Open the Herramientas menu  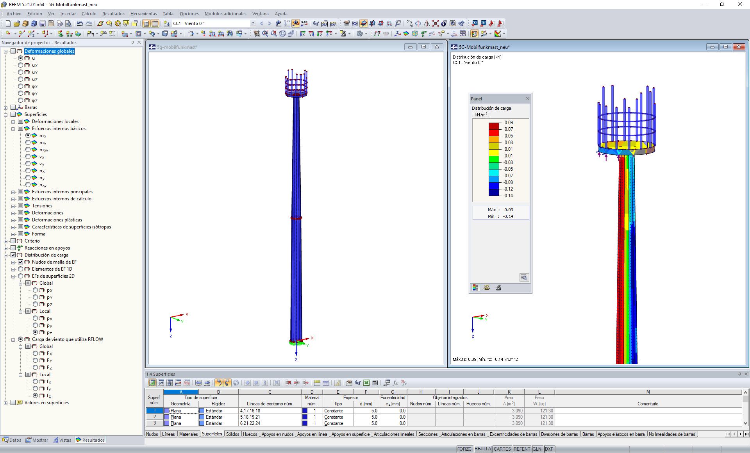[x=143, y=14]
